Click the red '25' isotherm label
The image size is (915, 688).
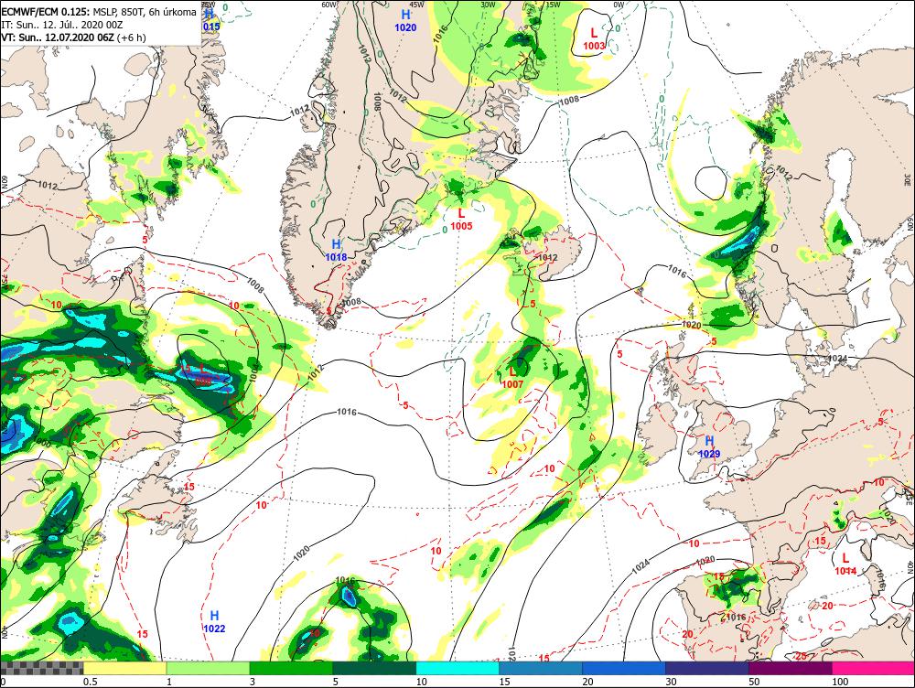[x=802, y=656]
